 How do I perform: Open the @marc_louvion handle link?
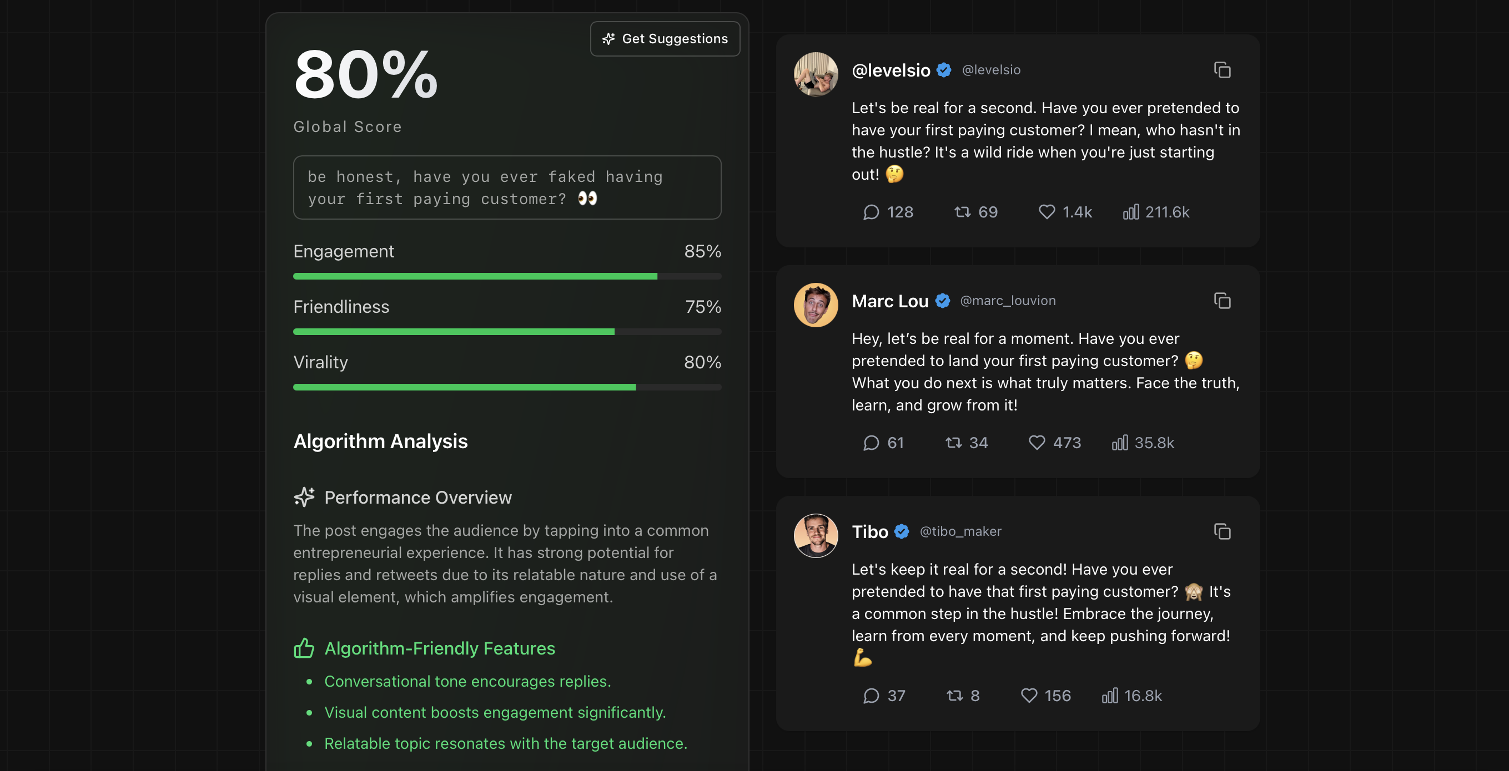1008,301
